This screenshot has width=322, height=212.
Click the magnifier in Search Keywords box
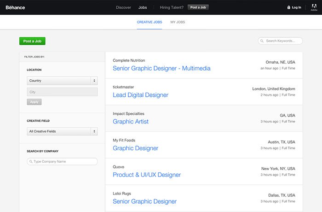point(262,41)
